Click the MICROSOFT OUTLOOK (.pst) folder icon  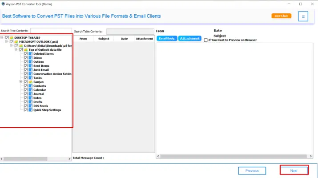pos(16,42)
